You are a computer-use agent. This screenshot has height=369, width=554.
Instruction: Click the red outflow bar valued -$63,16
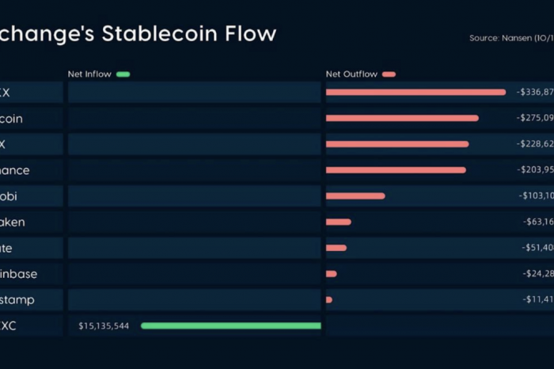(339, 222)
